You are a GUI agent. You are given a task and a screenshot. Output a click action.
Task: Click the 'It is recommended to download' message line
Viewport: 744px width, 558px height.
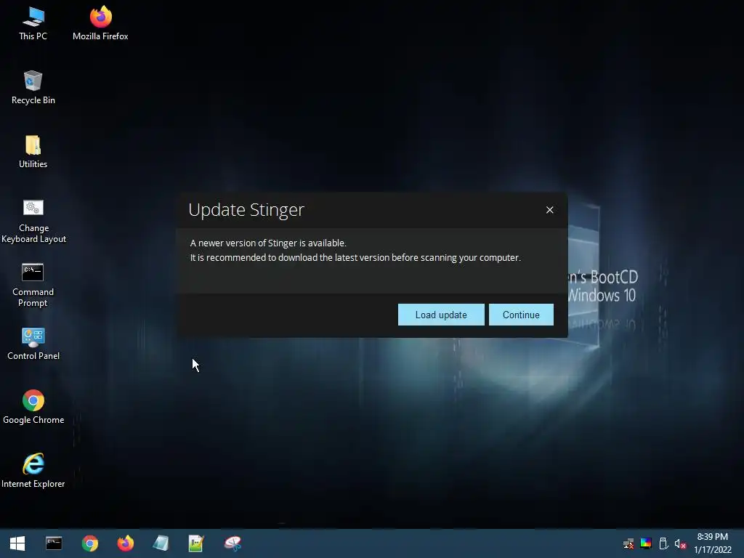[x=355, y=258]
